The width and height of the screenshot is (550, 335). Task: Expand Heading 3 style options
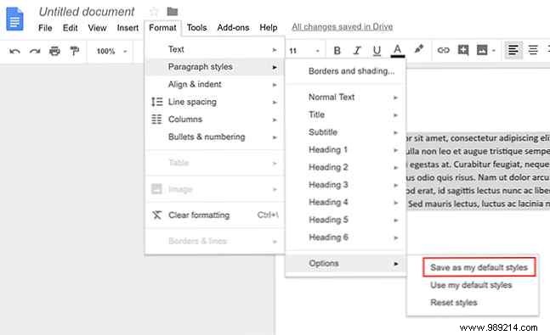(346, 185)
